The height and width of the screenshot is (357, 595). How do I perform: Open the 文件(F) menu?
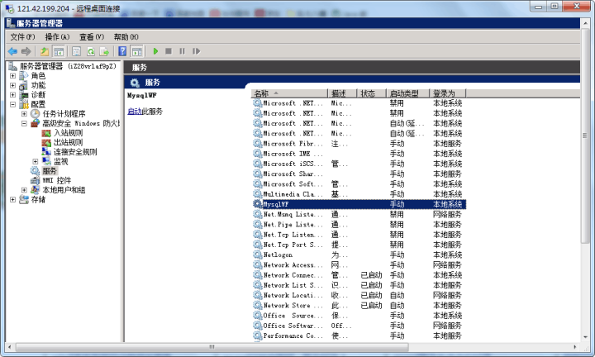tap(22, 37)
